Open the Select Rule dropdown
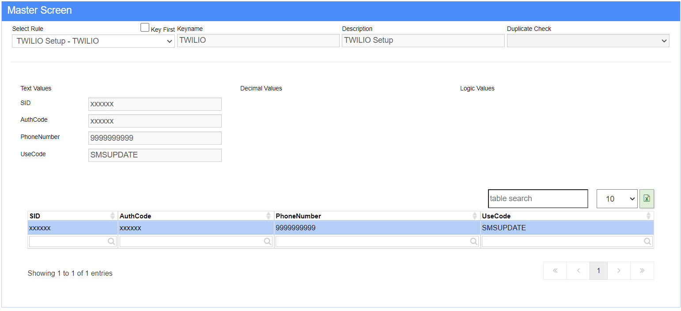 coord(93,41)
